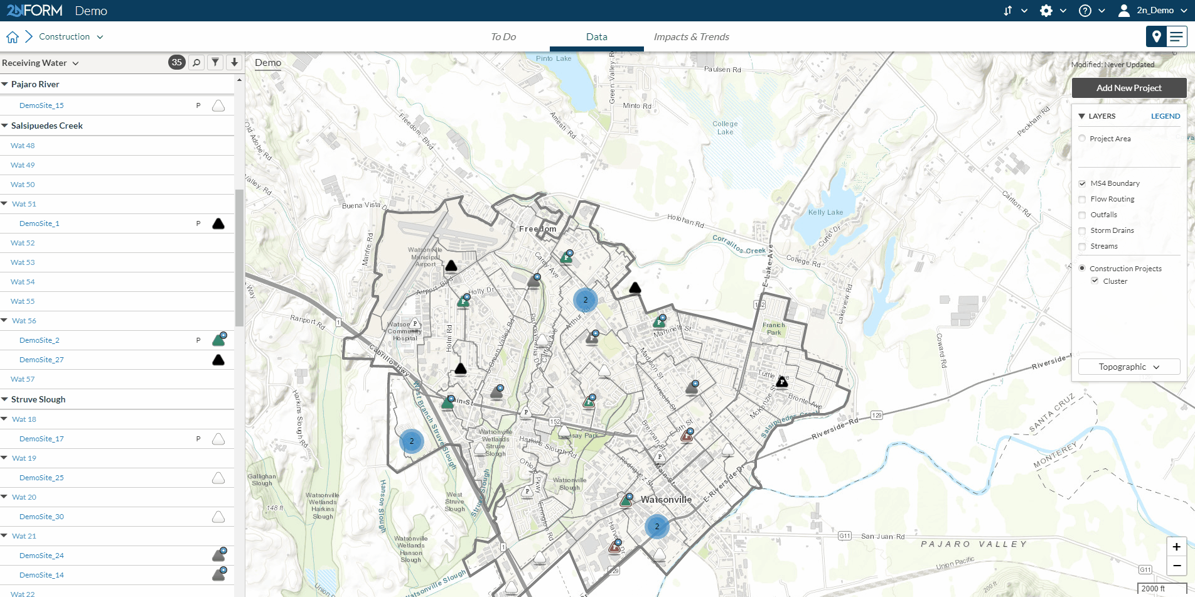Collapse Pajaro River group

pos(4,84)
